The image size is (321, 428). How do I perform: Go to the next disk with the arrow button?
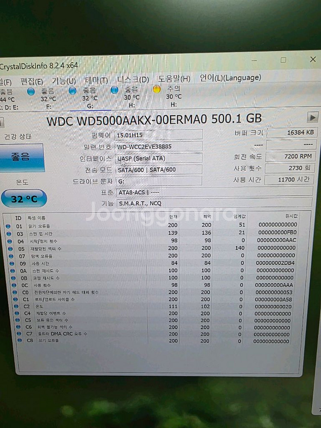point(312,118)
